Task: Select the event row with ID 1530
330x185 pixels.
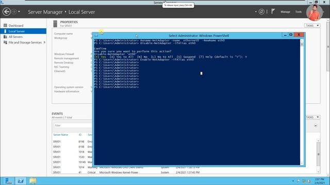Action: click(73, 157)
